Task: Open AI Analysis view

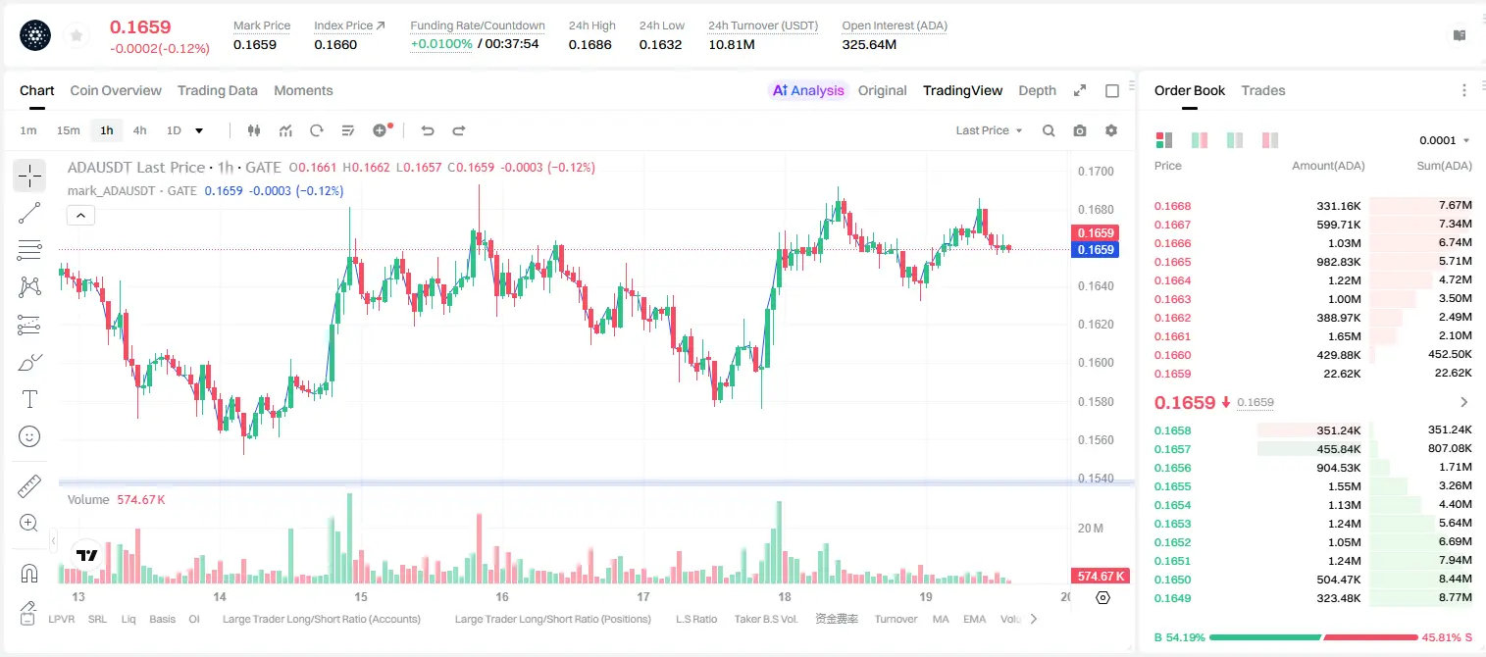Action: click(x=808, y=90)
